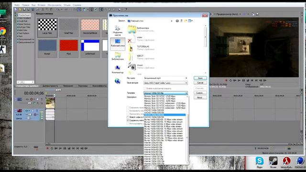Image resolution: width=306 pixels, height=172 pixels.
Task: Click the Open project folder icon
Action: click(x=20, y=10)
